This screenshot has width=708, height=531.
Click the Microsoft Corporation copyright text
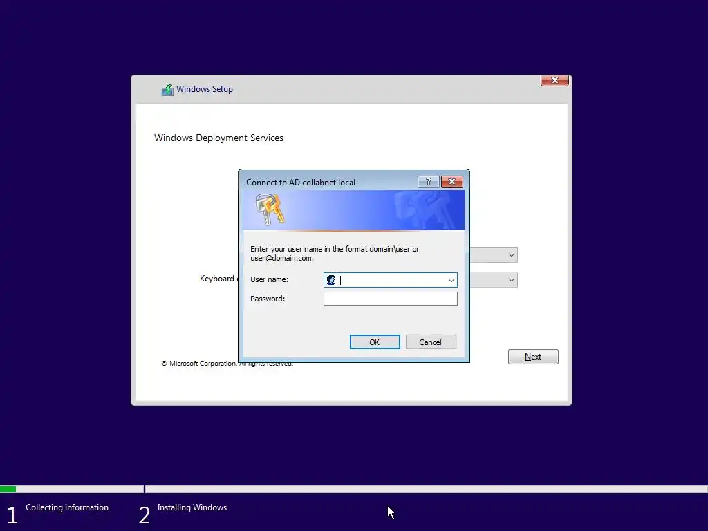pos(227,364)
